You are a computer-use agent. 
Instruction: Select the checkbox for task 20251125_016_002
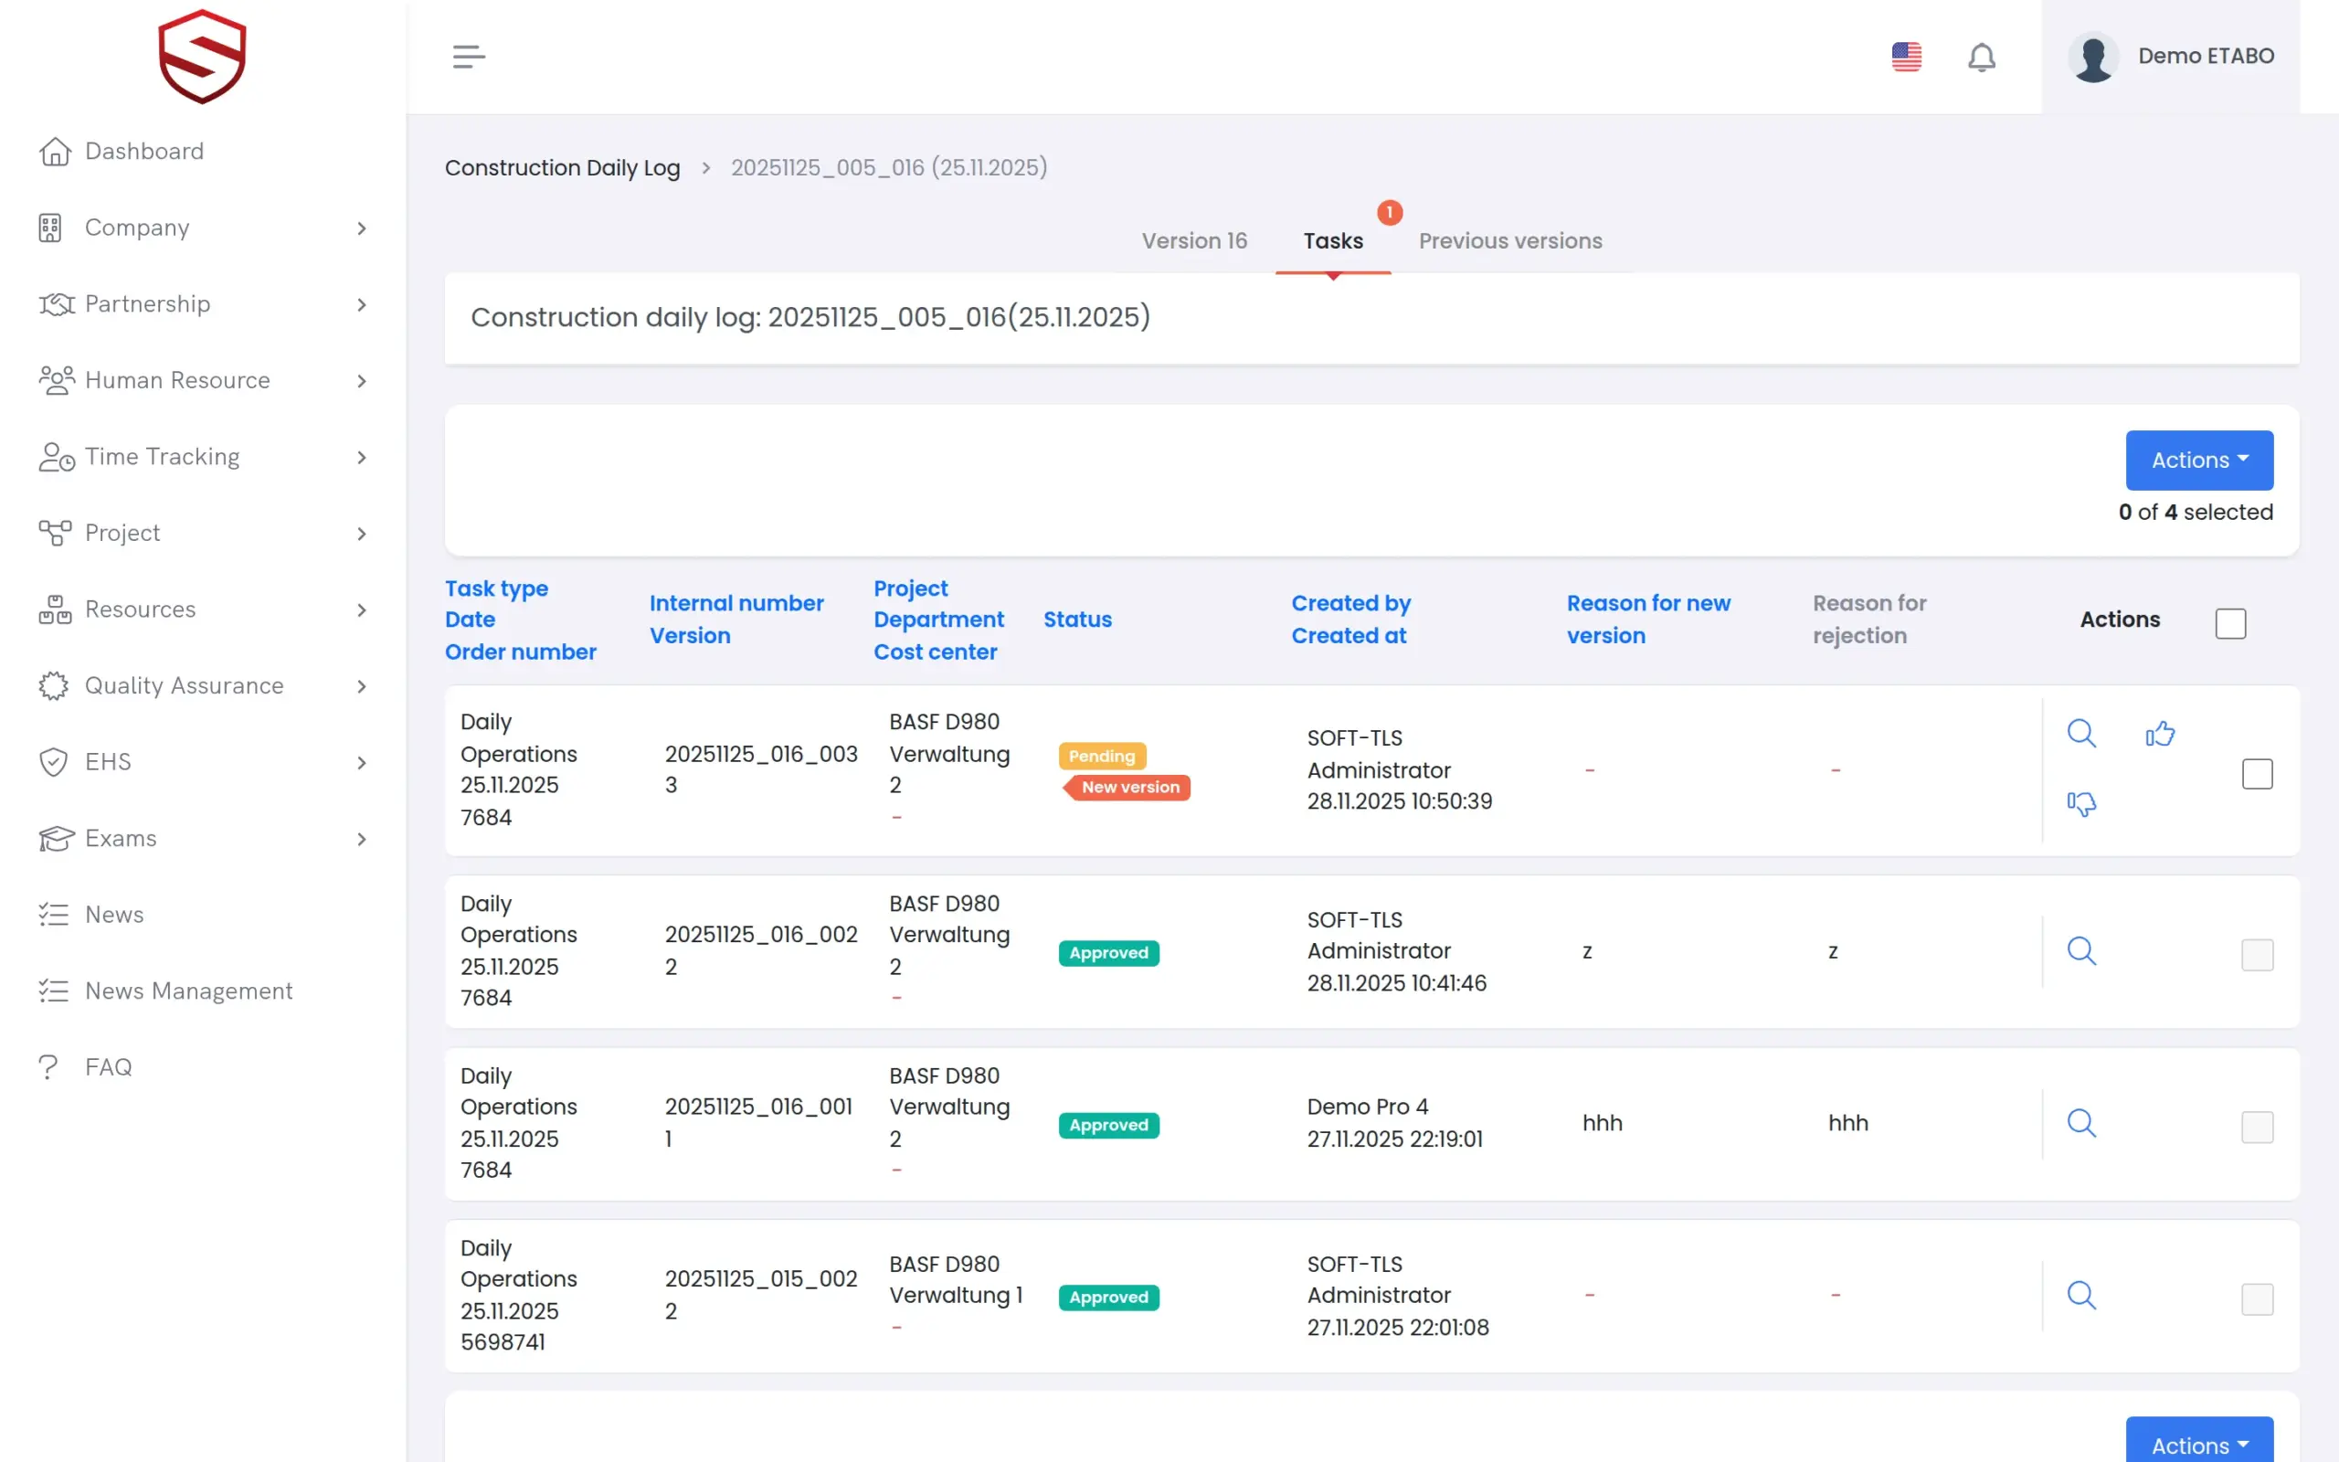[x=2257, y=954]
